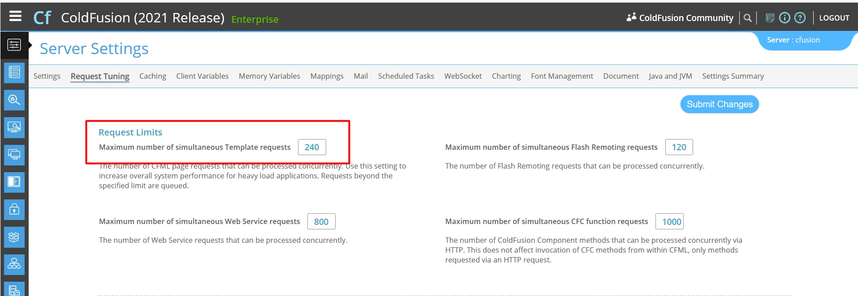The width and height of the screenshot is (858, 296).
Task: Click the Template requests field showing 240
Action: point(312,147)
